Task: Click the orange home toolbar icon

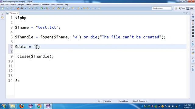Action: 18,8
